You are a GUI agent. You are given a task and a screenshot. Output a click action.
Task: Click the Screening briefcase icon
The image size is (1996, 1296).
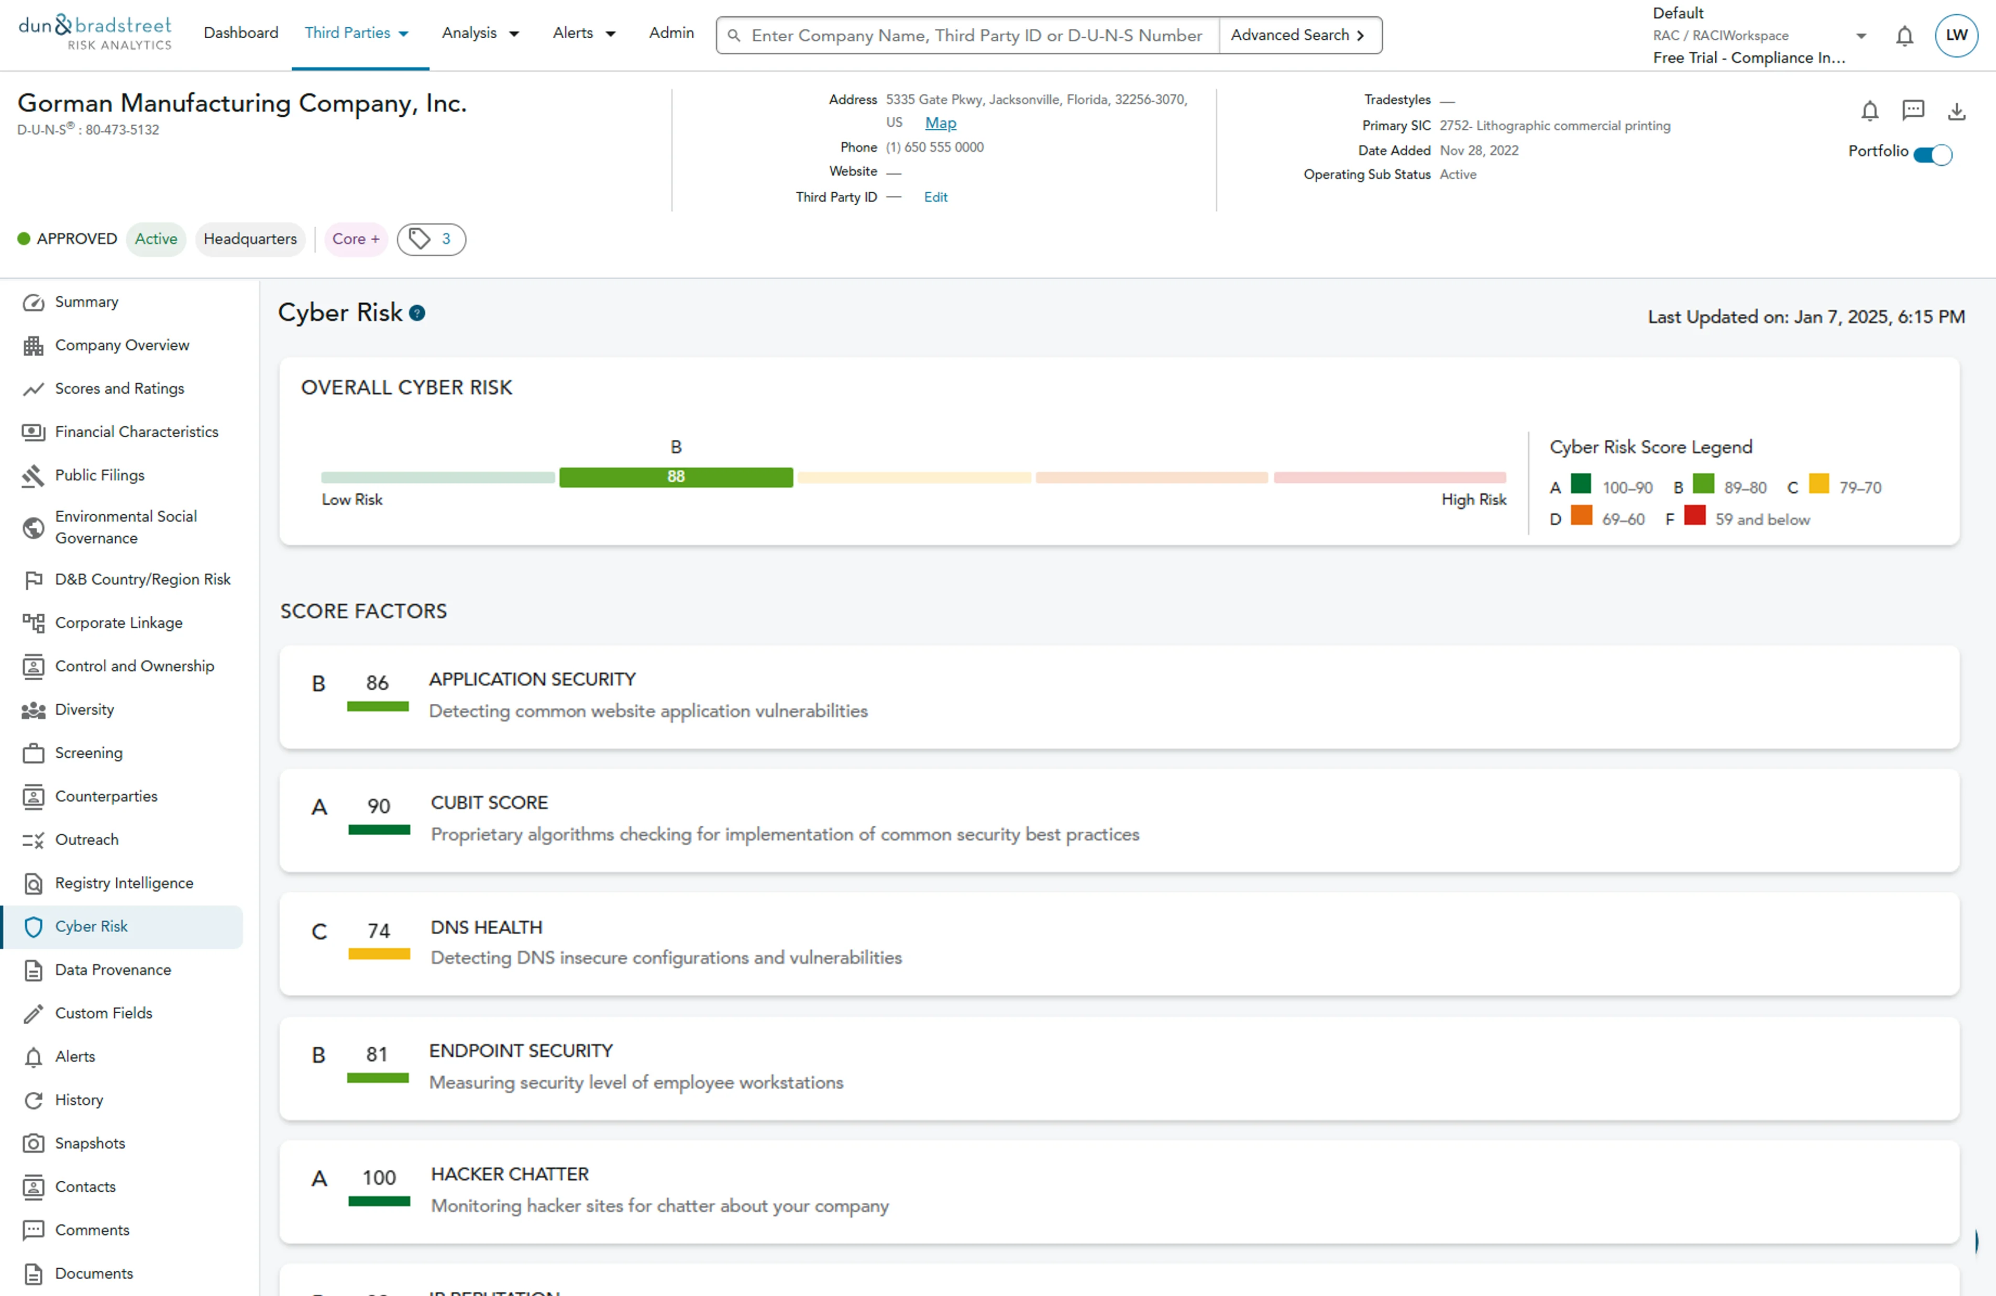point(34,754)
